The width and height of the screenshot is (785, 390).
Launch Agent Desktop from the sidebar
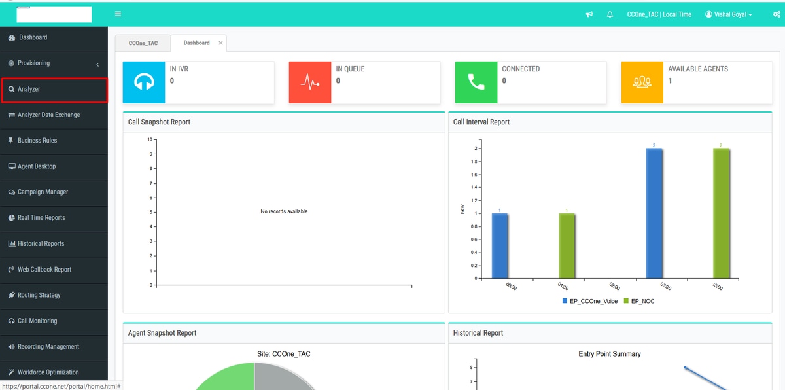(54, 166)
